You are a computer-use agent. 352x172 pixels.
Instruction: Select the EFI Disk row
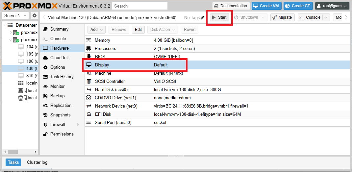pos(218,114)
